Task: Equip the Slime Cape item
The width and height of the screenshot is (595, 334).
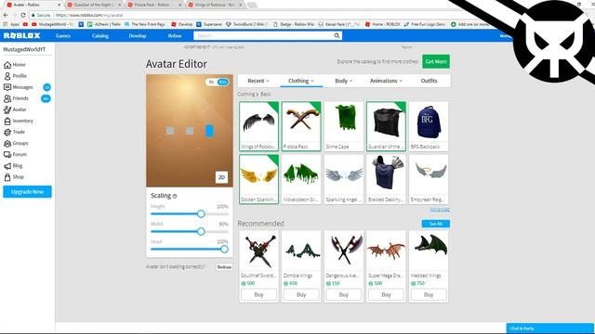Action: coord(344,126)
